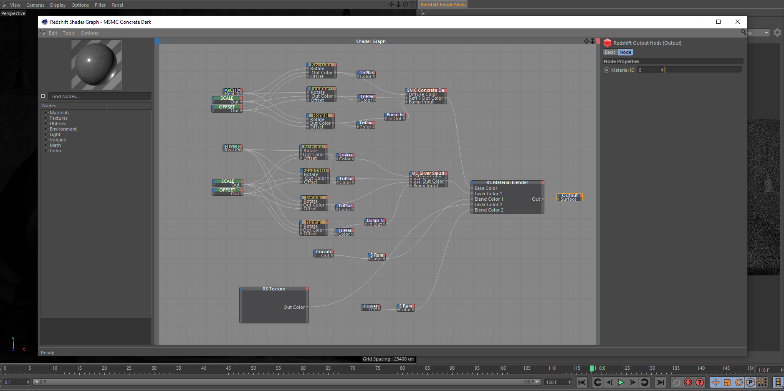Toggle the autokeying wrench button

tap(676, 382)
